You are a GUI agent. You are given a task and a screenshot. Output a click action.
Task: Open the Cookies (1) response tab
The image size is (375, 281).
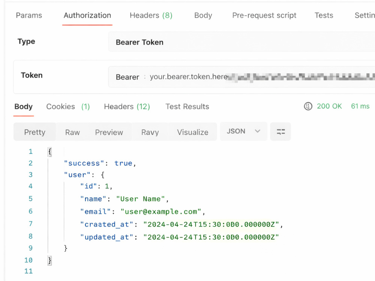[68, 106]
